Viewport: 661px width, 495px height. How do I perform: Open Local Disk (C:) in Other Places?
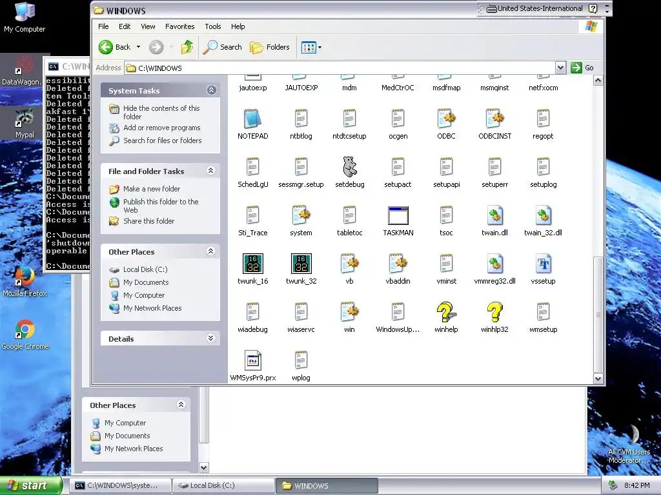pos(145,269)
